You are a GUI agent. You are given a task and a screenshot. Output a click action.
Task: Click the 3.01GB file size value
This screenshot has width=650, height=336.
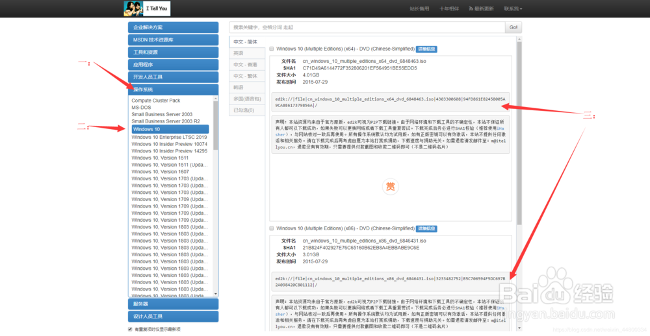tap(311, 255)
